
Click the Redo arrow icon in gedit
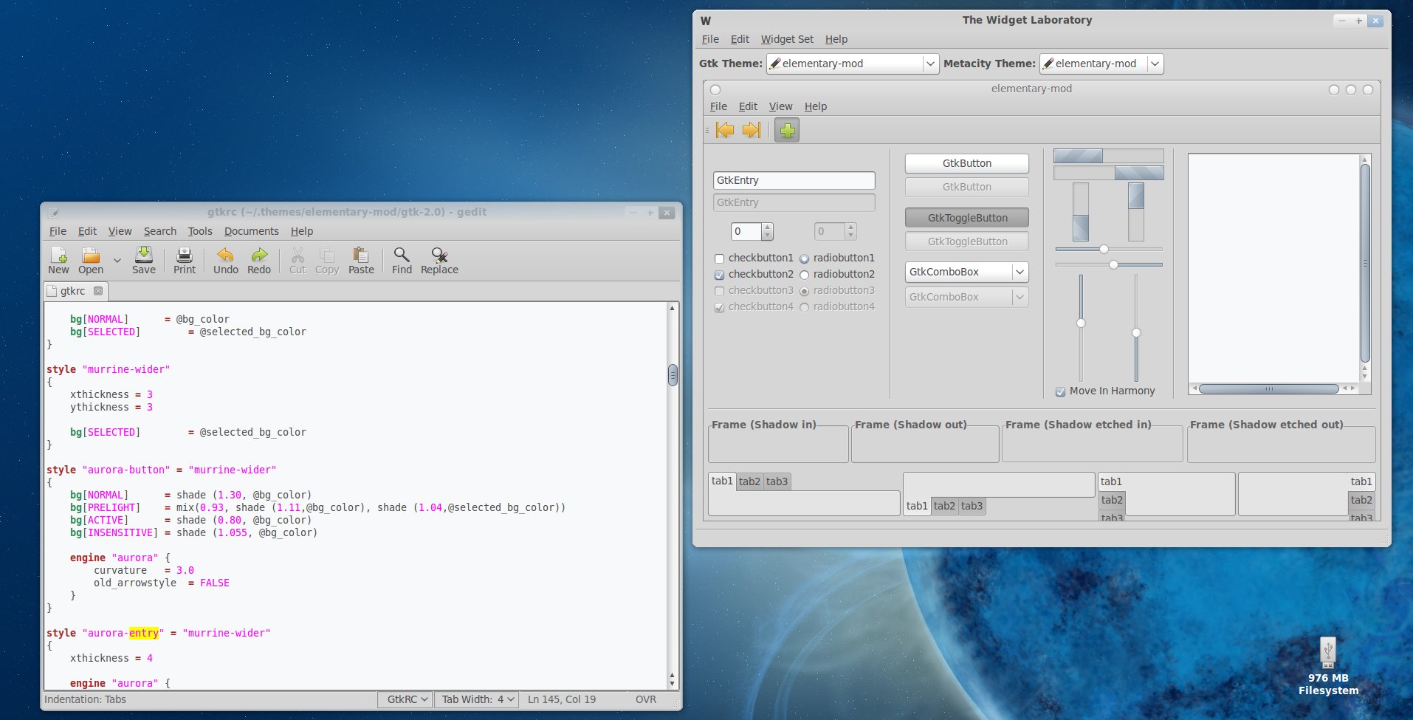pos(259,255)
